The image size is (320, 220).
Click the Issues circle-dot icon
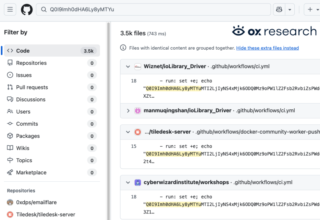pos(10,75)
